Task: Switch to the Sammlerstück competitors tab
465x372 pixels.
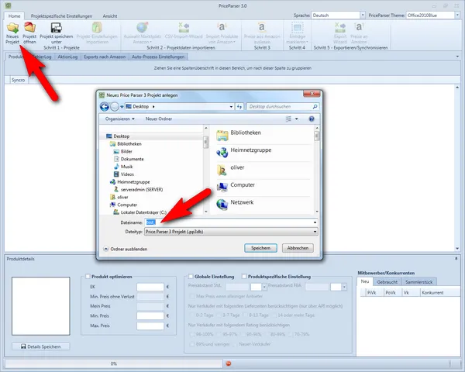Action: coord(418,282)
